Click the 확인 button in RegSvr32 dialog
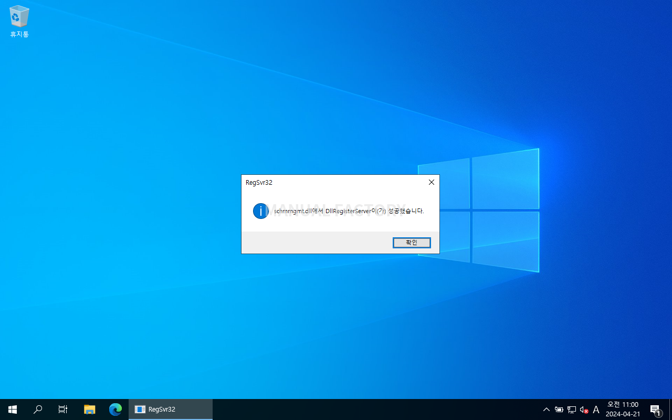This screenshot has height=420, width=672. (412, 243)
